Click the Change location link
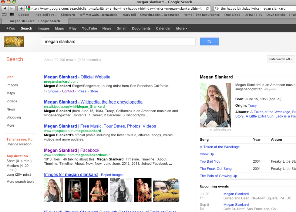Image resolution: width=296 pixels, height=212 pixels. coord(19,144)
